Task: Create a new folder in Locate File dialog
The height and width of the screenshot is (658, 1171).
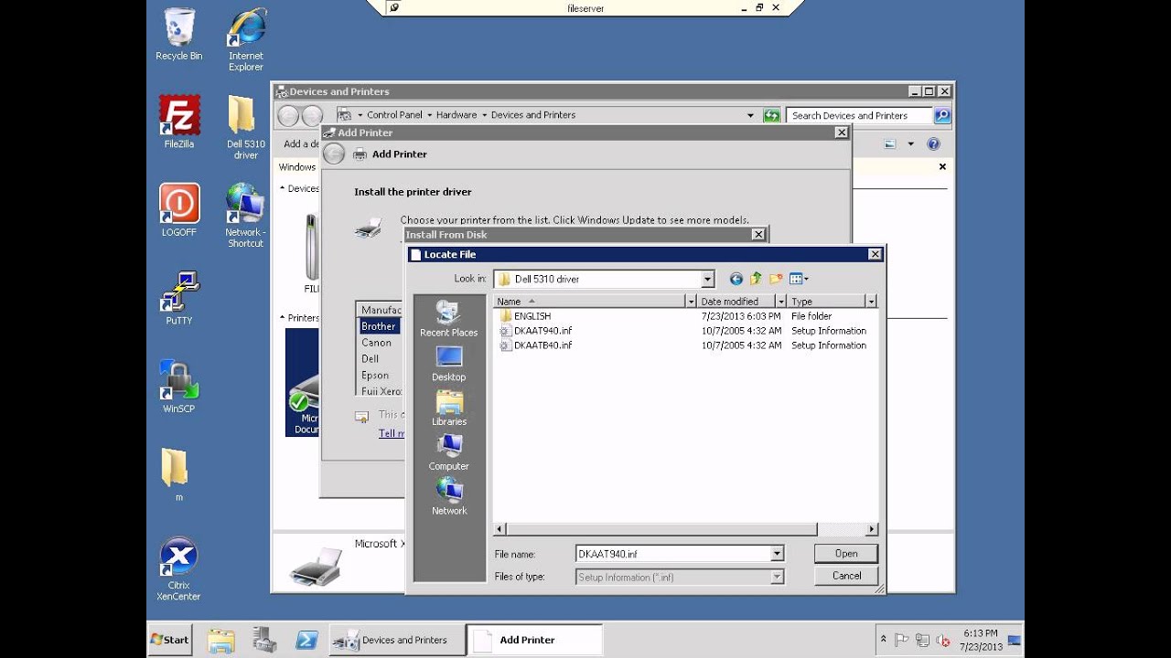Action: pos(776,279)
